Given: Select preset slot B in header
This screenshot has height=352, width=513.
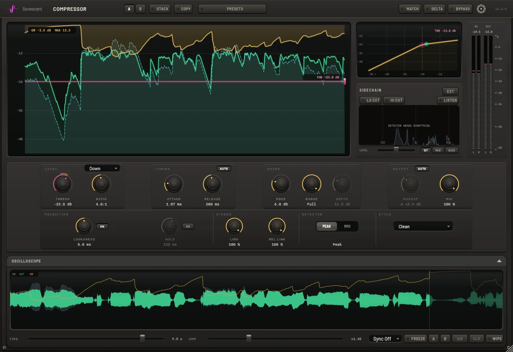Looking at the screenshot, I should click(x=141, y=9).
